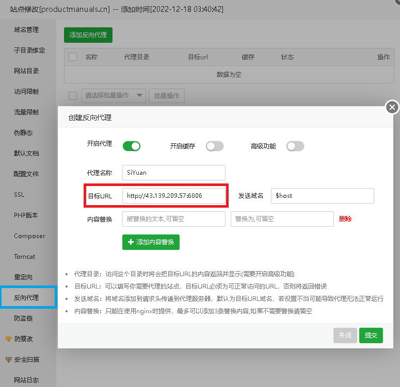The image size is (400, 387).
Task: Open Composer in the sidebar
Action: [x=29, y=236]
